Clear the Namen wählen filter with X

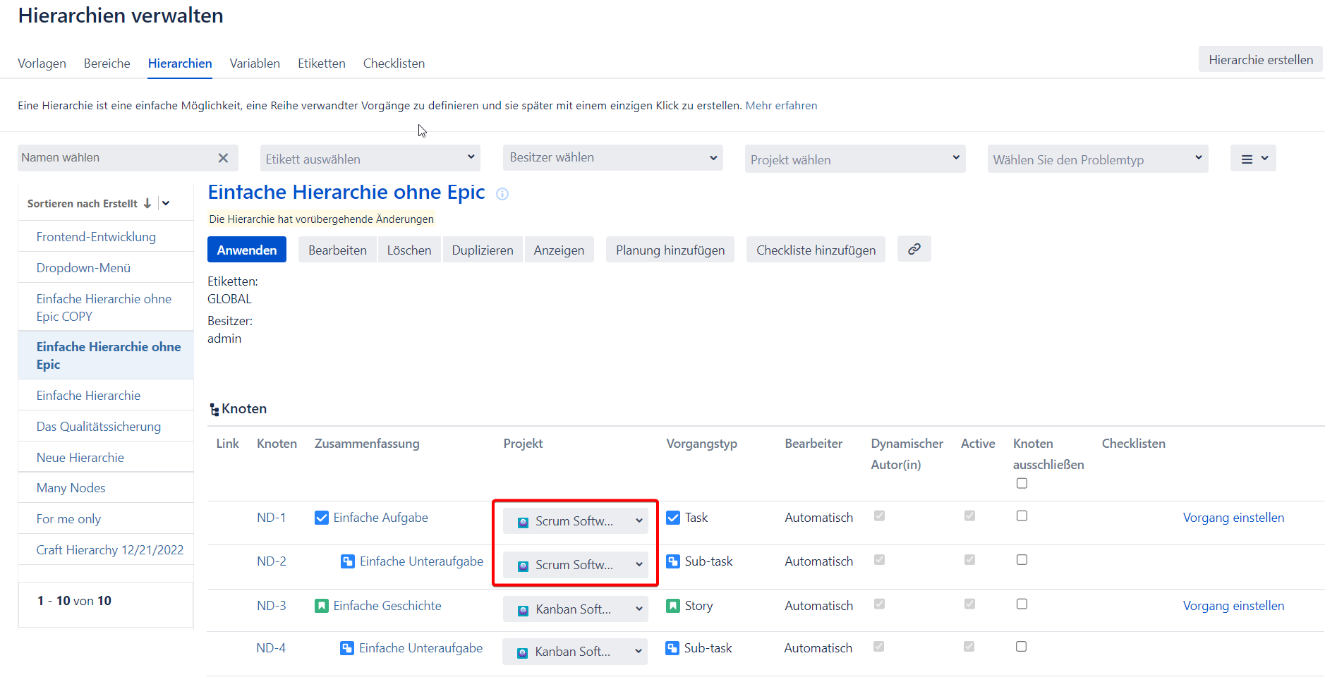(223, 158)
